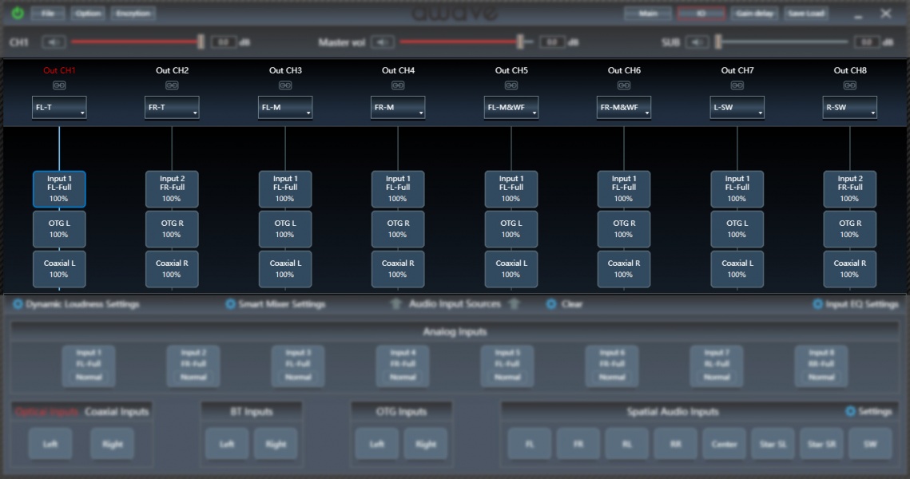
Task: Open the Option menu
Action: click(x=88, y=14)
